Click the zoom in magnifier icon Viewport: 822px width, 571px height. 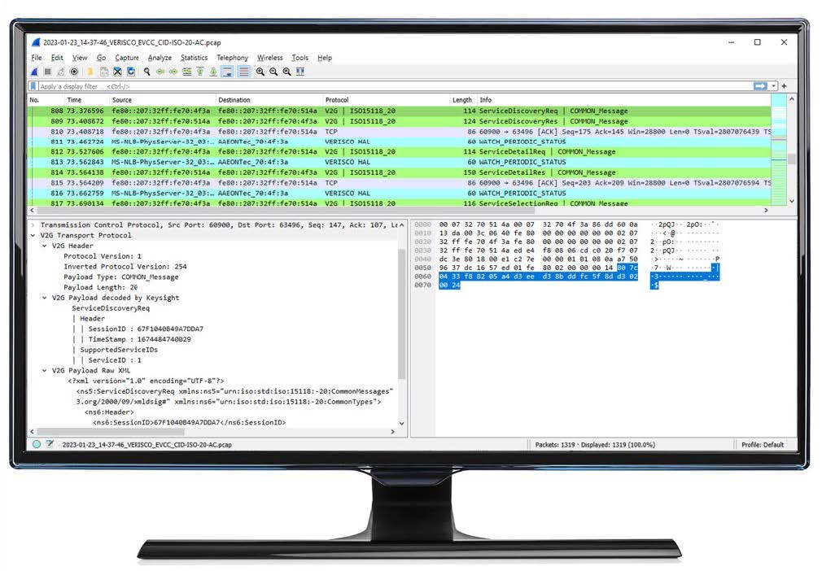(x=260, y=72)
